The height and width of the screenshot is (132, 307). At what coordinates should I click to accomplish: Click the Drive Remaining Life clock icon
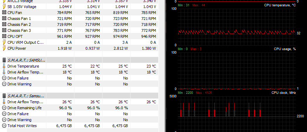4,108
